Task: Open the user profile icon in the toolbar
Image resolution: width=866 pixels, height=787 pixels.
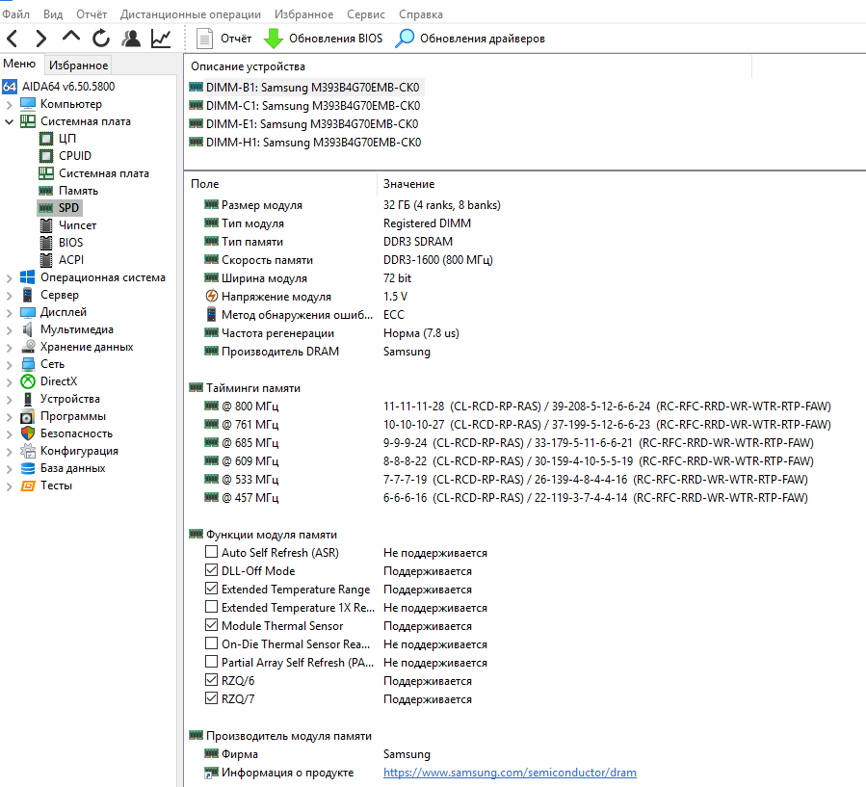Action: tap(131, 39)
